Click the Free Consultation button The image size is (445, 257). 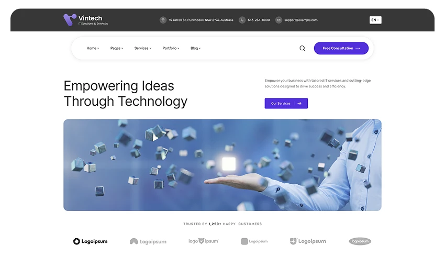pos(341,48)
